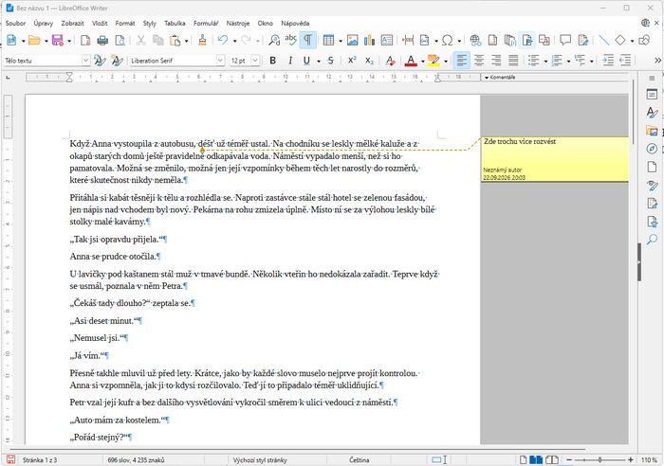This screenshot has width=664, height=466.
Task: Open the Úpravy menu
Action: (44, 24)
